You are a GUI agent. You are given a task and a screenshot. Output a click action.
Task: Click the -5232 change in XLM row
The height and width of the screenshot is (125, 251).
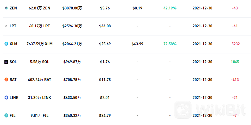235,44
